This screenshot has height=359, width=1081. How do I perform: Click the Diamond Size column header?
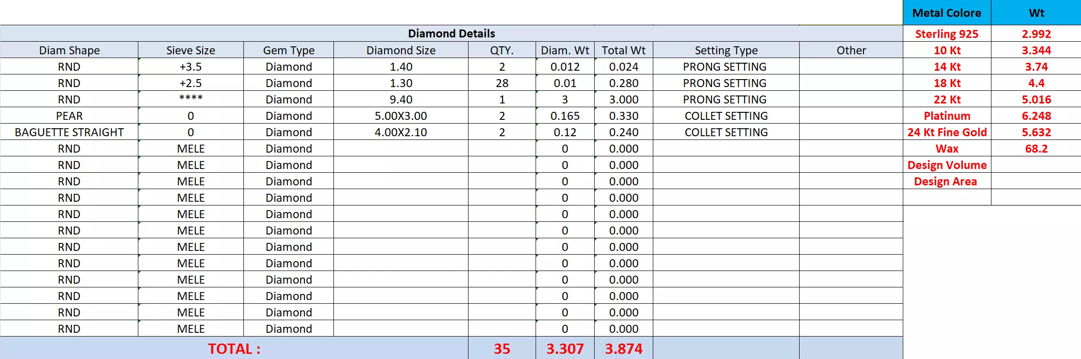(x=401, y=50)
